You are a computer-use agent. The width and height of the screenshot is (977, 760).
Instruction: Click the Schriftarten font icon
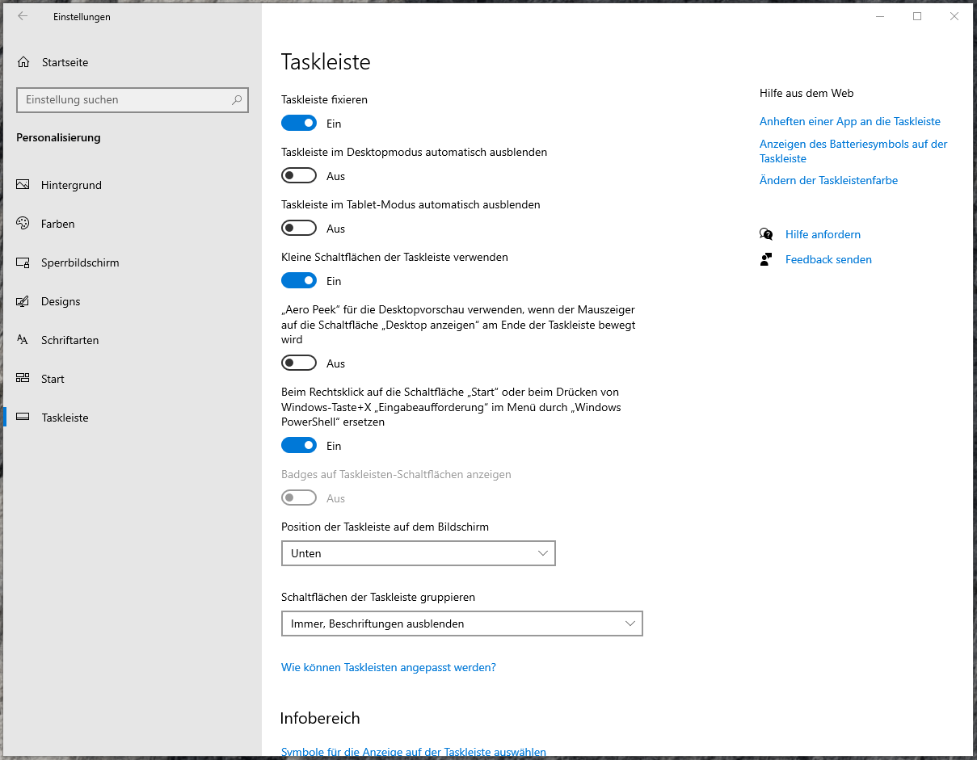coord(23,340)
